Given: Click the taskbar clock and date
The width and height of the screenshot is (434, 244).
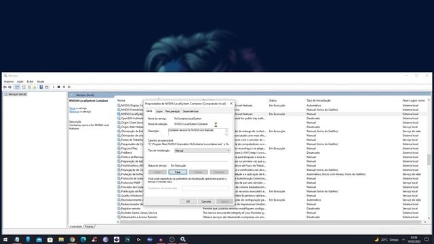Looking at the screenshot, I should point(414,239).
